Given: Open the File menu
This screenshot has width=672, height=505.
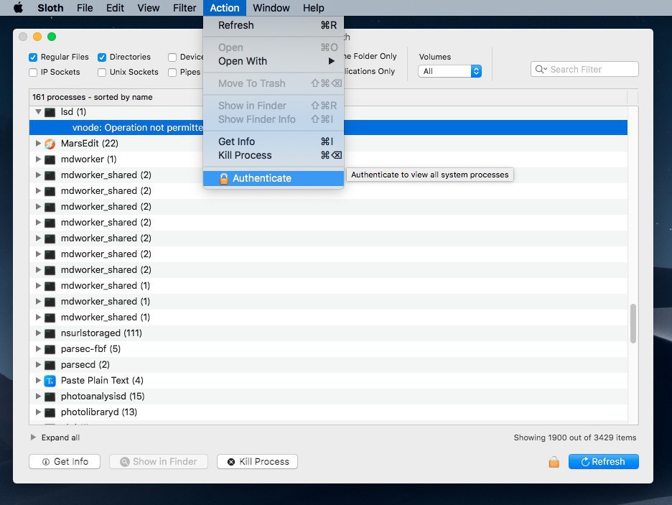Looking at the screenshot, I should (x=85, y=8).
